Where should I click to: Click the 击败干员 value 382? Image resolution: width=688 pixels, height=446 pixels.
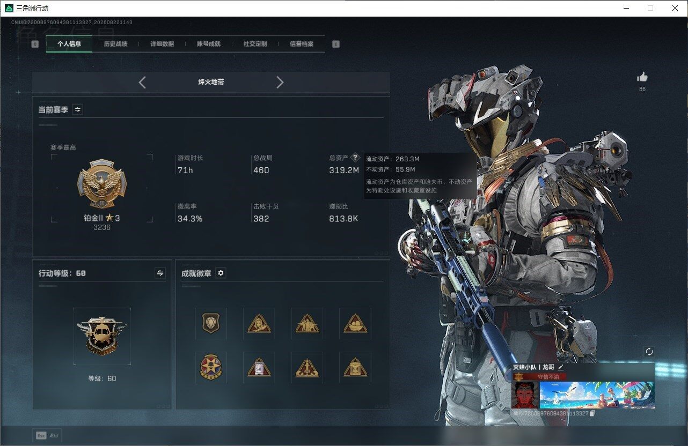(261, 219)
